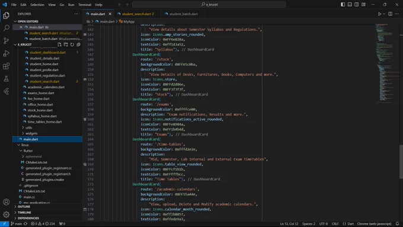Screen dimensions: 403x227
Task: Click the minimap code overview
Action: 388,64
